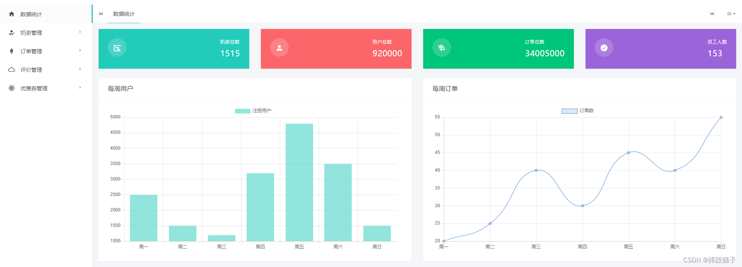
Task: Click the 周二 bar in 每周用户 chart
Action: [x=182, y=233]
